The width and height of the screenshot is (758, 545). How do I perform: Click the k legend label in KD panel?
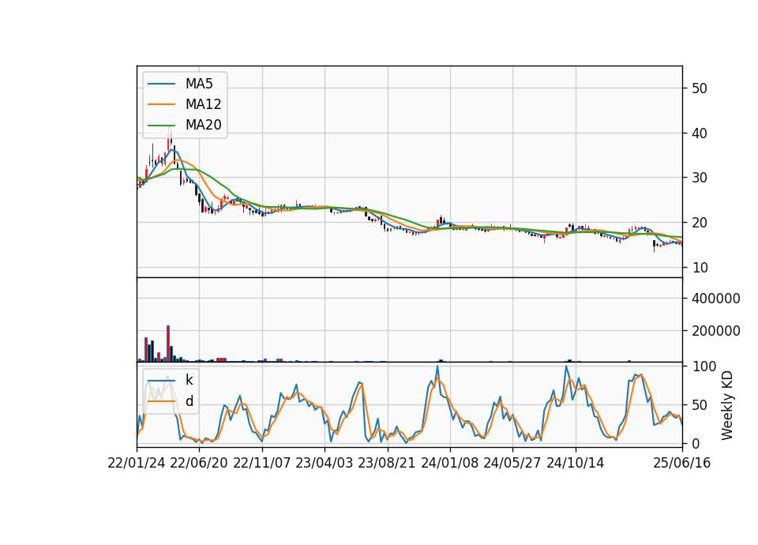point(189,380)
